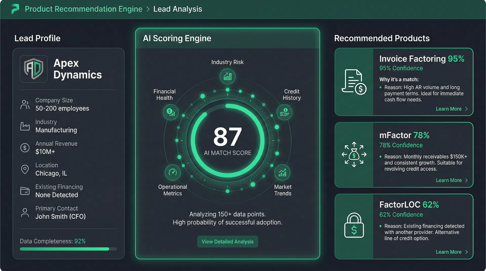Click the FactorLOC padlock icon
Image resolution: width=486 pixels, height=271 pixels.
(354, 225)
